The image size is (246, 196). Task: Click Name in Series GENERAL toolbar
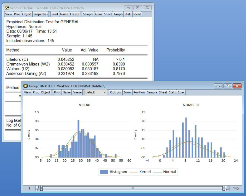point(64,14)
